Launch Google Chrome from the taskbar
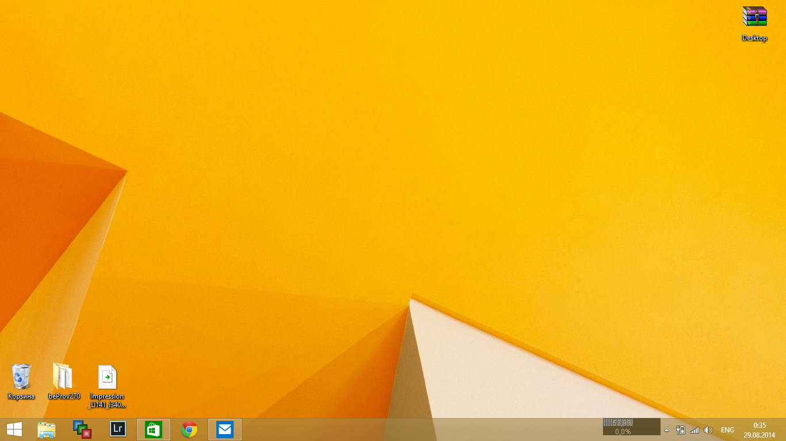The image size is (786, 441). tap(189, 430)
